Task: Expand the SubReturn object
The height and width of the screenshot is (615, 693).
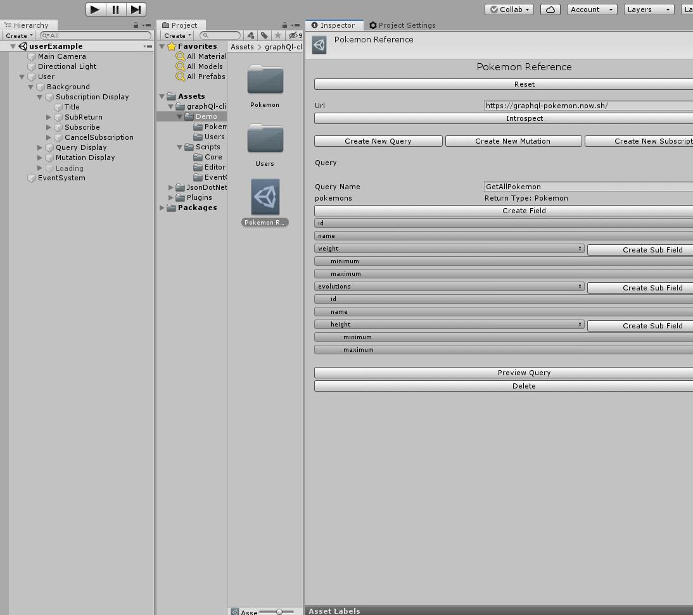Action: tap(49, 117)
